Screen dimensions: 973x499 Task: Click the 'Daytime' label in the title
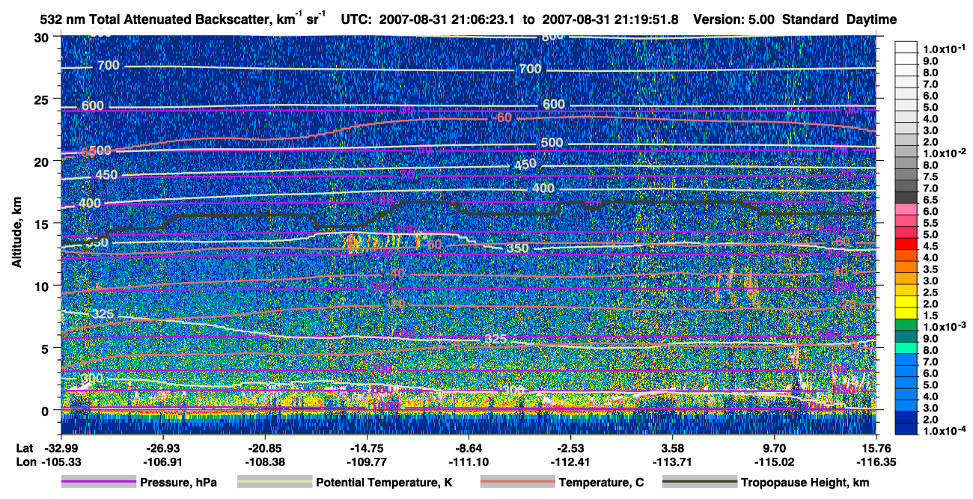point(871,19)
